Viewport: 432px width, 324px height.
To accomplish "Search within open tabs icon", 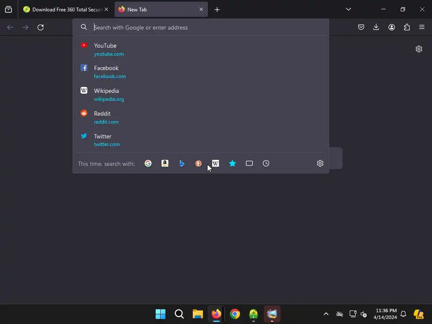I will pyautogui.click(x=249, y=163).
